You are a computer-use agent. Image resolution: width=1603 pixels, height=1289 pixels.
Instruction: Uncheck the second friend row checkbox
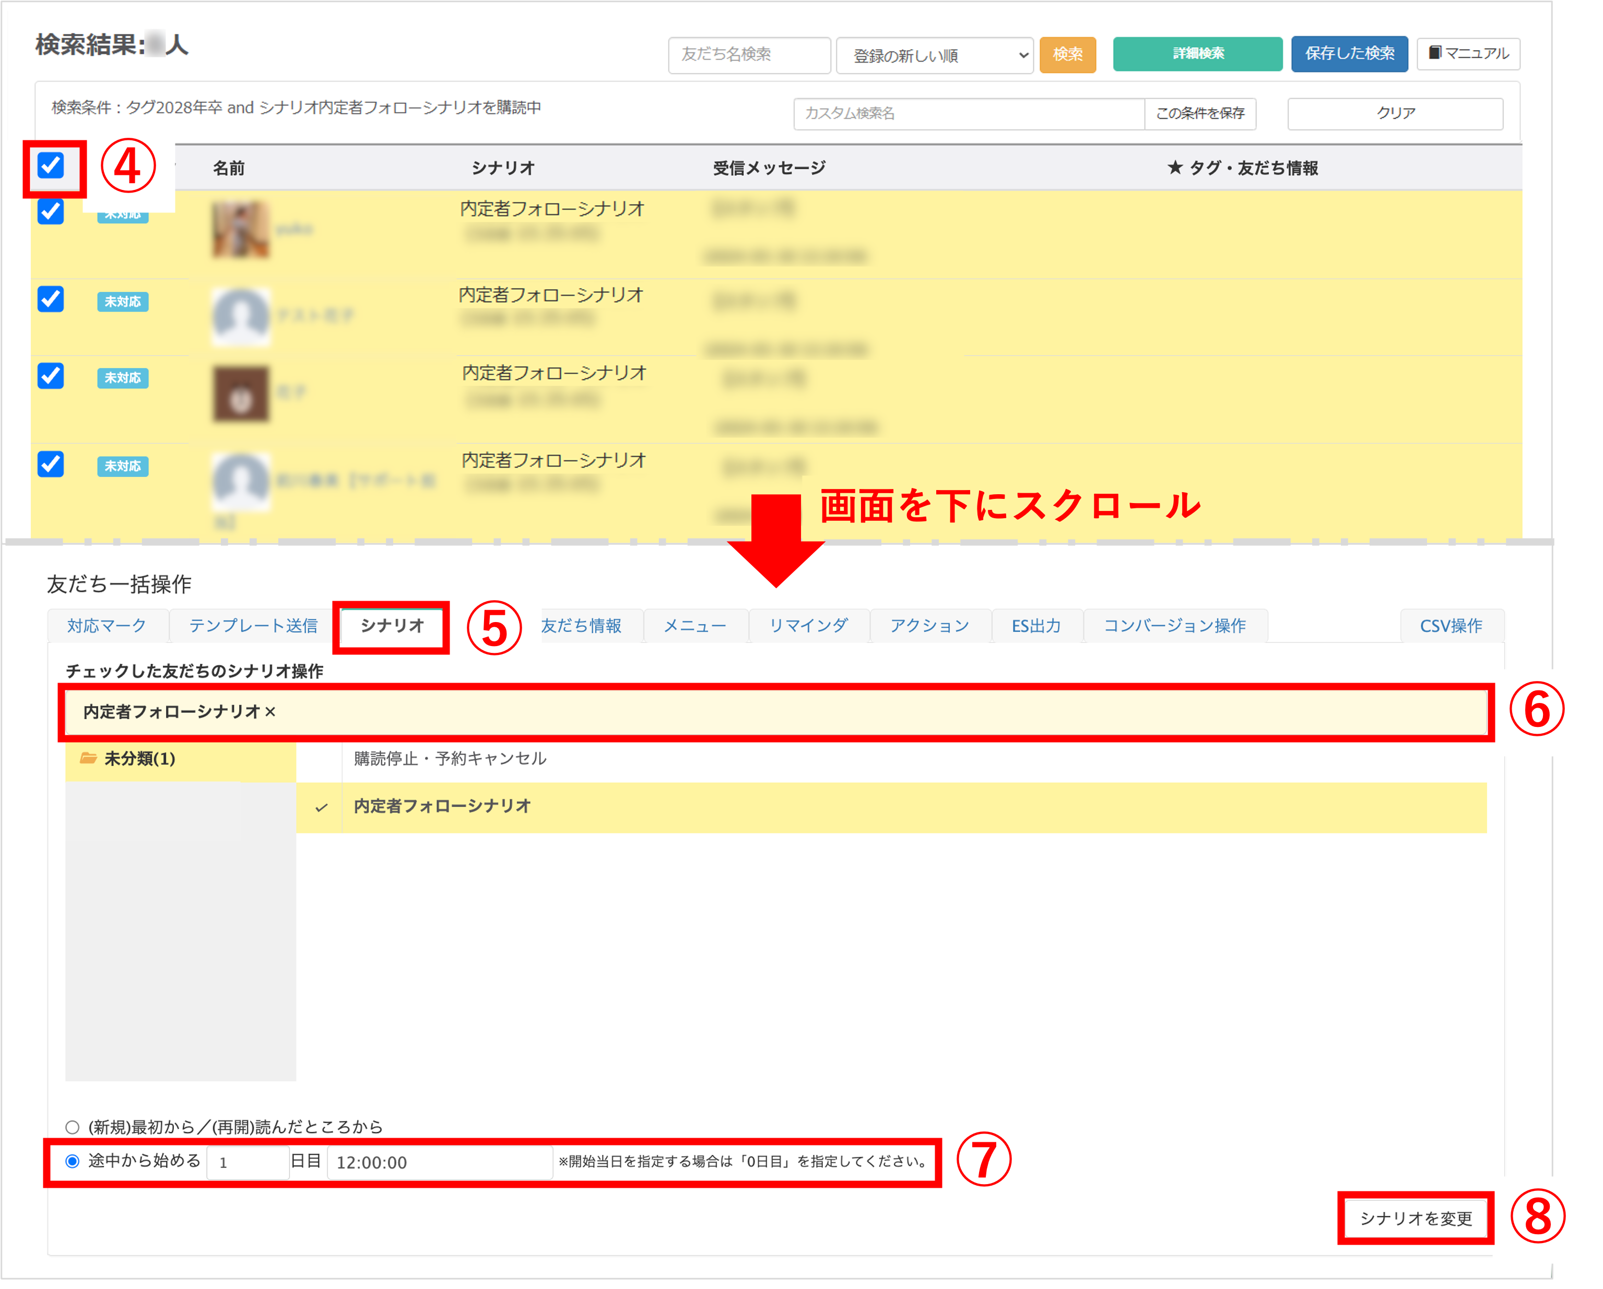(x=51, y=299)
